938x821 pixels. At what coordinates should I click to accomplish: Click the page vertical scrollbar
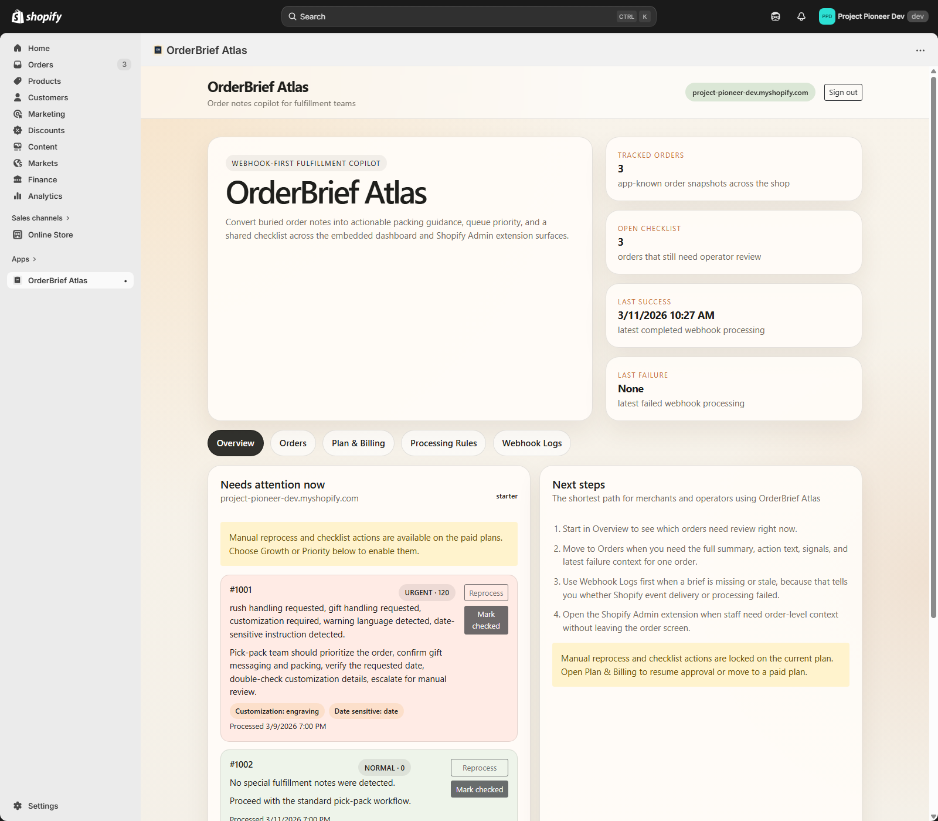coord(933,346)
